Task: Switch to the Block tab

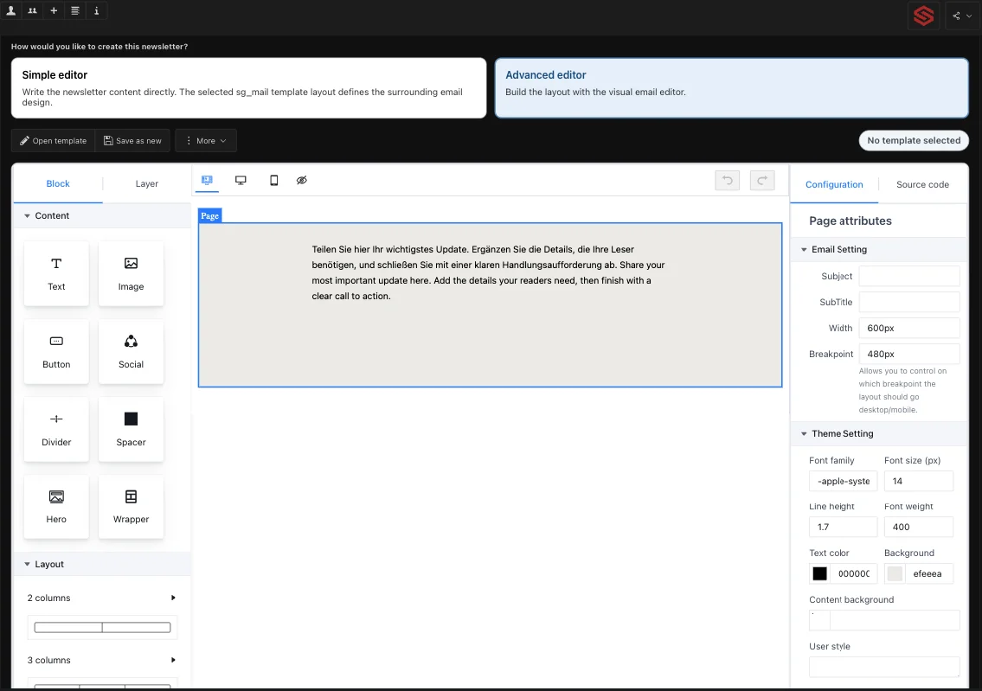Action: coord(58,183)
